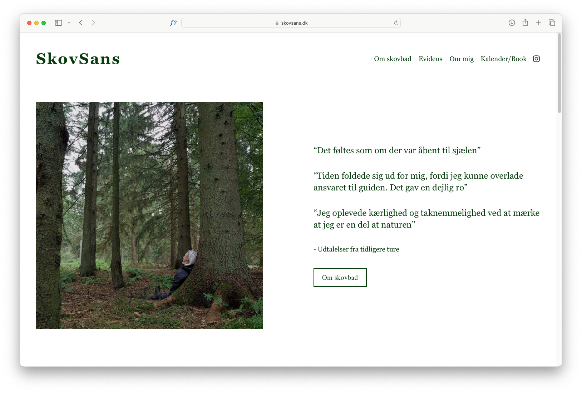Open the Evidens menu item
Image resolution: width=582 pixels, height=393 pixels.
[x=430, y=59]
